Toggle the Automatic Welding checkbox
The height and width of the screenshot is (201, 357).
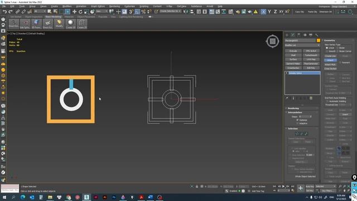pos(327,101)
